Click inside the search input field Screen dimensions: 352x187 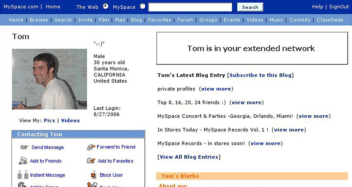190,7
